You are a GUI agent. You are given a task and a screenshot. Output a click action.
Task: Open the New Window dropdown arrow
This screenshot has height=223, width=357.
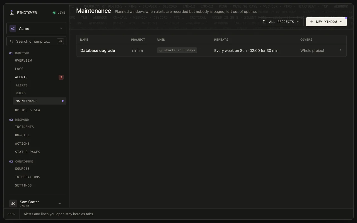(341, 22)
